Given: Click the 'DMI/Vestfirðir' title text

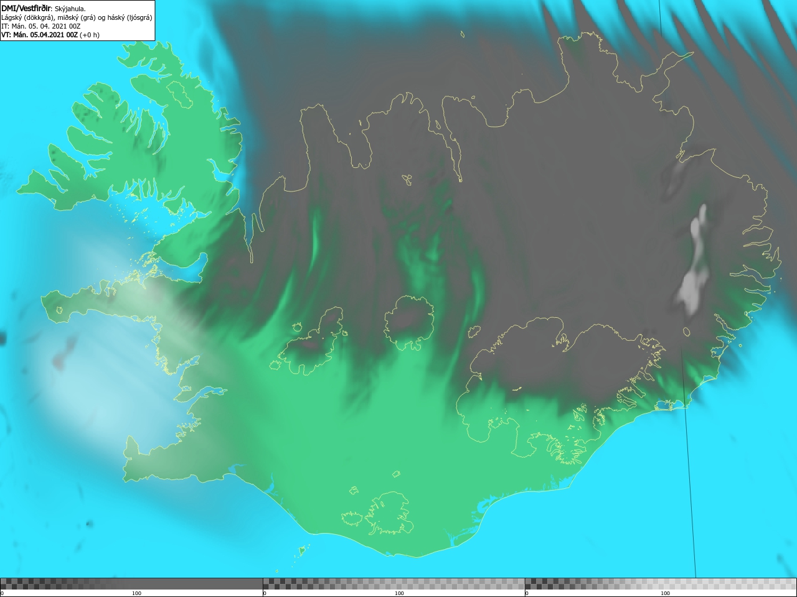Looking at the screenshot, I should (26, 8).
